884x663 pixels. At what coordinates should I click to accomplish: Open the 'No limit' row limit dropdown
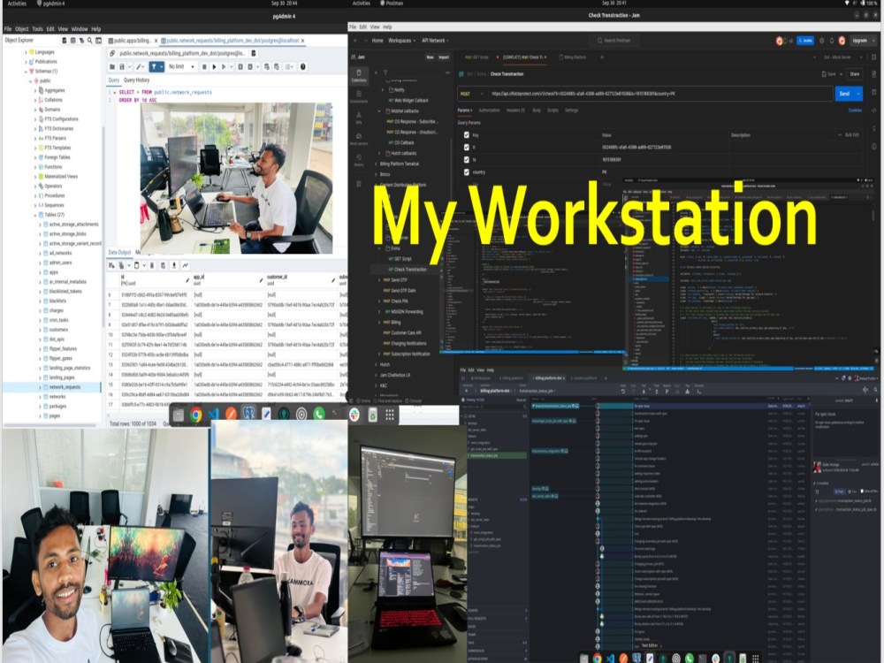tap(181, 66)
